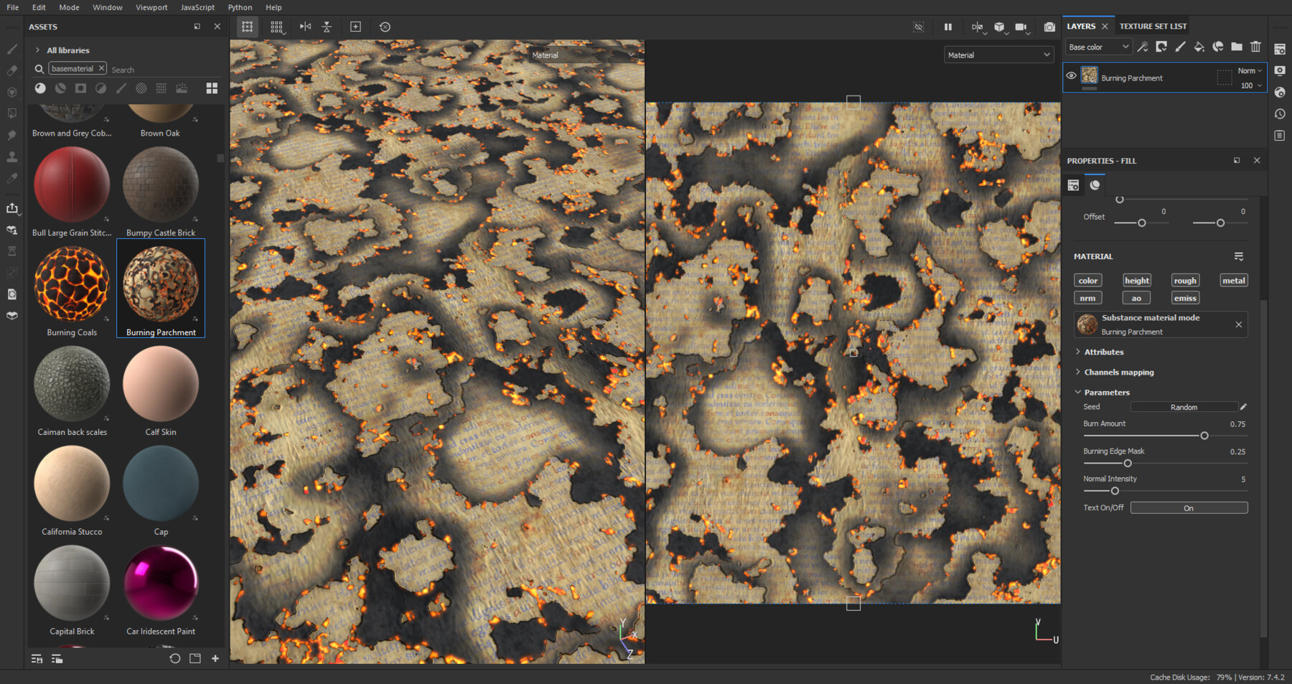Click the trash icon to delete the layer
The width and height of the screenshot is (1292, 684).
[x=1255, y=46]
